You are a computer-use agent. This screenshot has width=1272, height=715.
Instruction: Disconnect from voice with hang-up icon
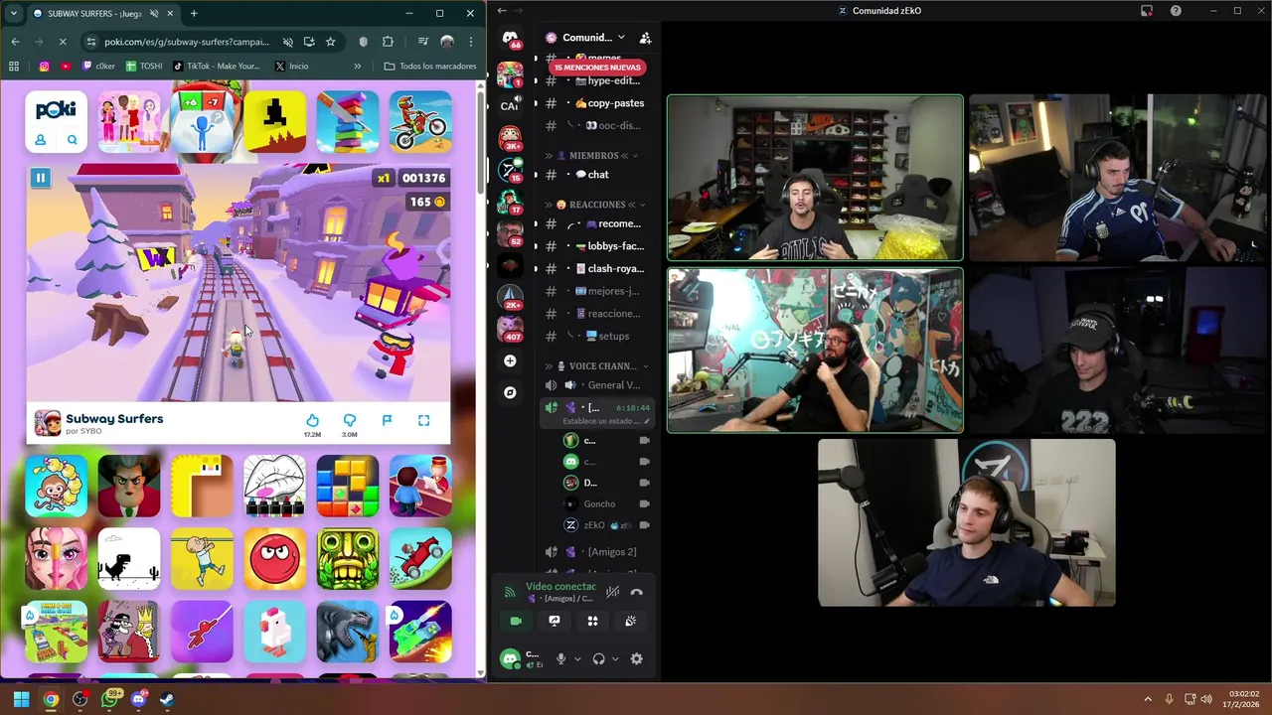(636, 592)
